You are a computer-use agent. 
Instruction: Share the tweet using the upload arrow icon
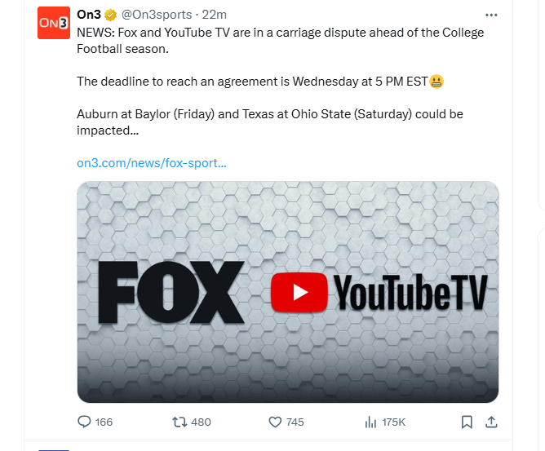[491, 422]
